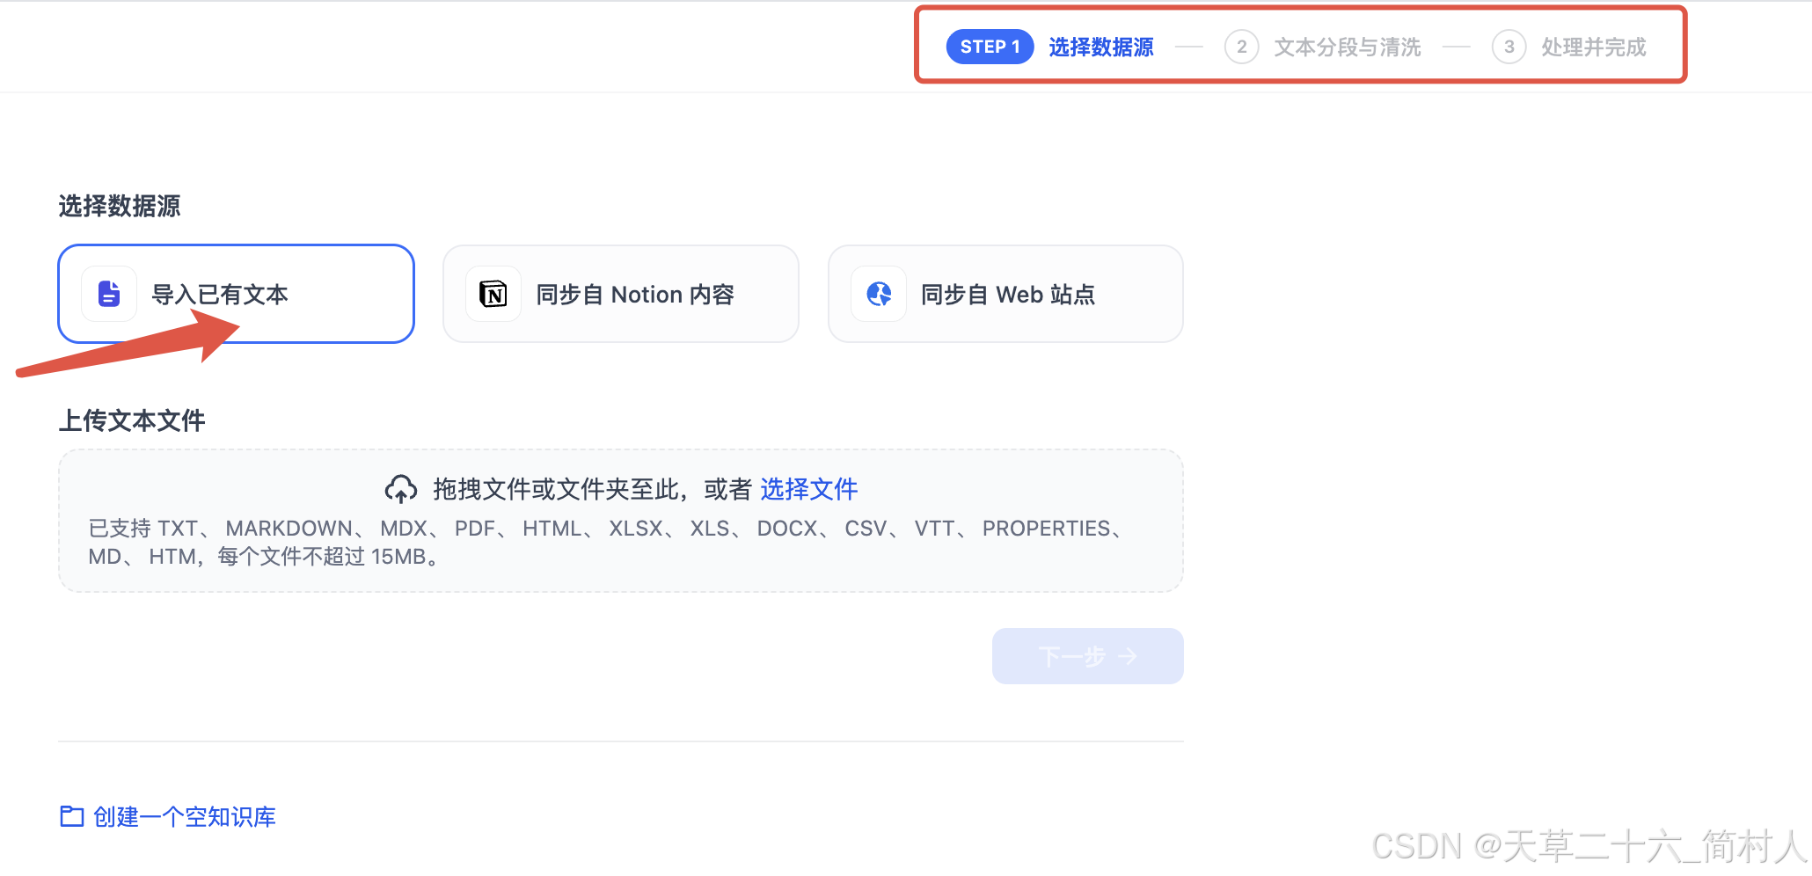Click the 下一步 button
The image size is (1812, 876).
click(x=1087, y=655)
